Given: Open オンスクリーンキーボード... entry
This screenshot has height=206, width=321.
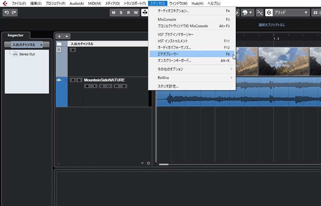Looking at the screenshot, I should click(192, 60).
